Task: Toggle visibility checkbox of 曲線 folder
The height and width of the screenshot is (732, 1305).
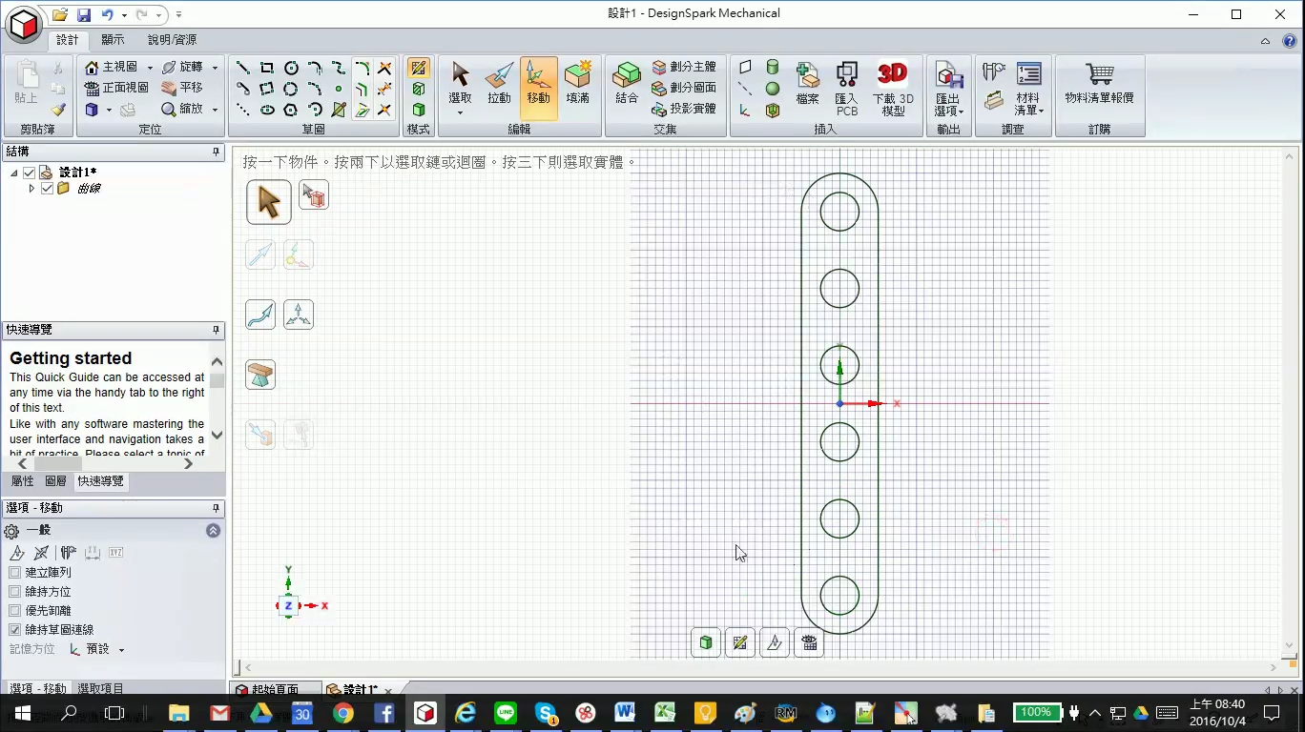Action: [x=47, y=189]
